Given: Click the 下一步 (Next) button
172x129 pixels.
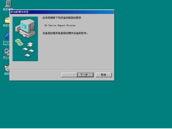Looking at the screenshot, I should [85, 75].
